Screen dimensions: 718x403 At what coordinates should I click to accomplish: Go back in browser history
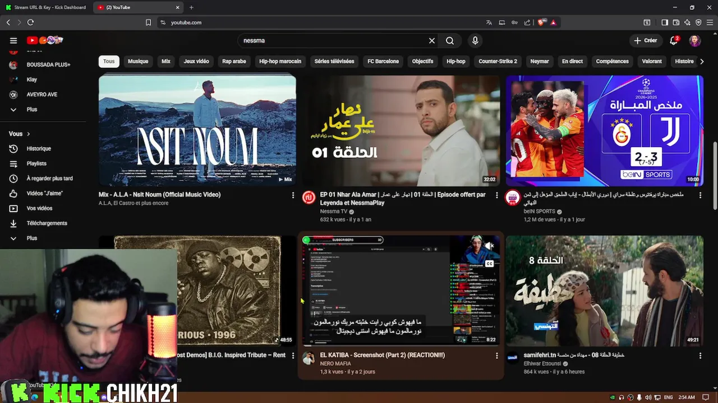[8, 22]
